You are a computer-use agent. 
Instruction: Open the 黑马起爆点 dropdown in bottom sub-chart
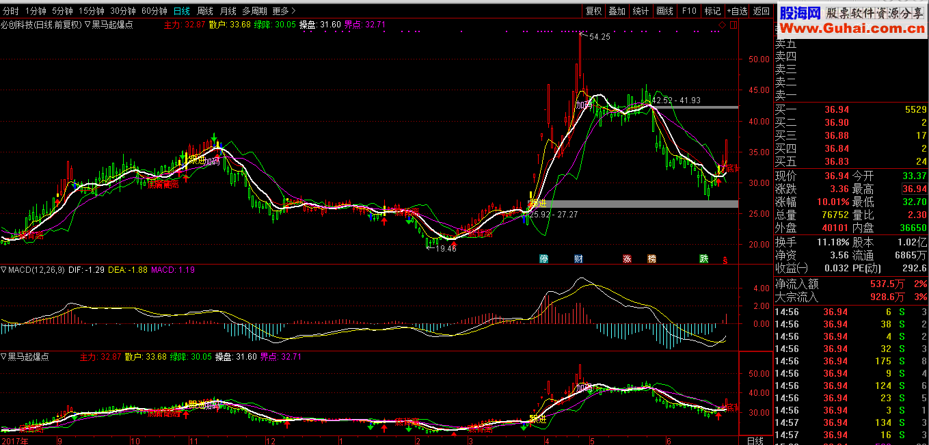pos(25,357)
